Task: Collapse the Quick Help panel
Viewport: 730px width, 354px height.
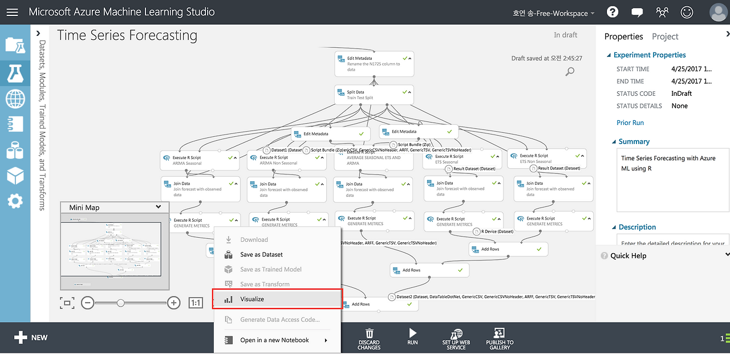Action: [x=727, y=255]
